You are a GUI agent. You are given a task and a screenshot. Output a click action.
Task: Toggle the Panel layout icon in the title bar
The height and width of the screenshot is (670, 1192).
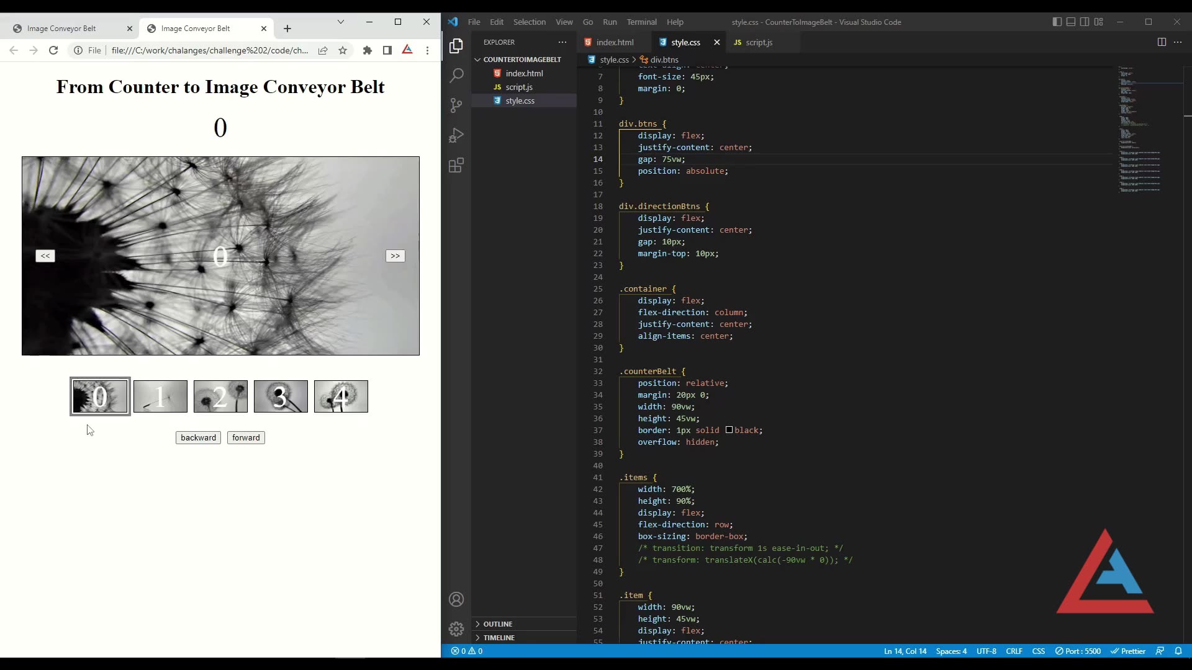click(x=1071, y=22)
